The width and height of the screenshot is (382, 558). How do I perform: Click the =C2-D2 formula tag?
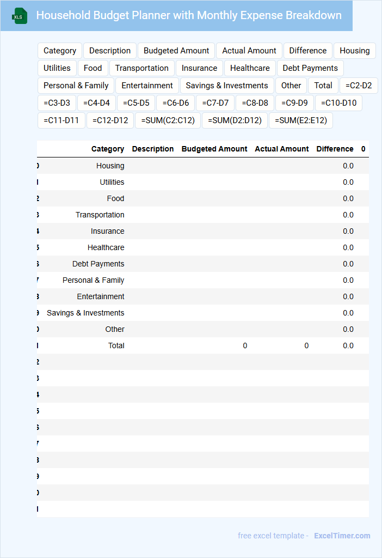[x=359, y=86]
